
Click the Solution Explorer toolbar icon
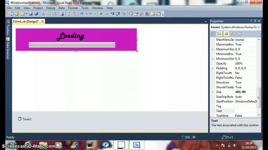131,14
